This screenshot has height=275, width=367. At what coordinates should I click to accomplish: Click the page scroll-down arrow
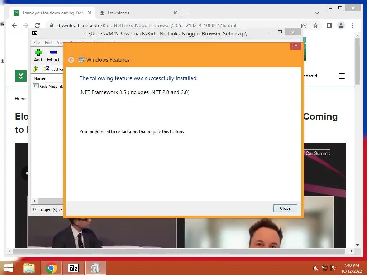357,245
